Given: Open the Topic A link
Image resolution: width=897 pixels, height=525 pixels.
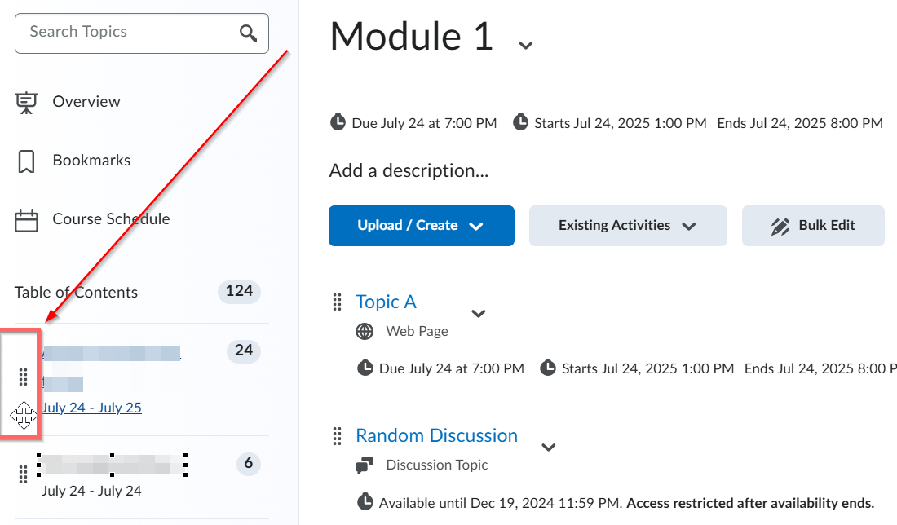Looking at the screenshot, I should [387, 302].
